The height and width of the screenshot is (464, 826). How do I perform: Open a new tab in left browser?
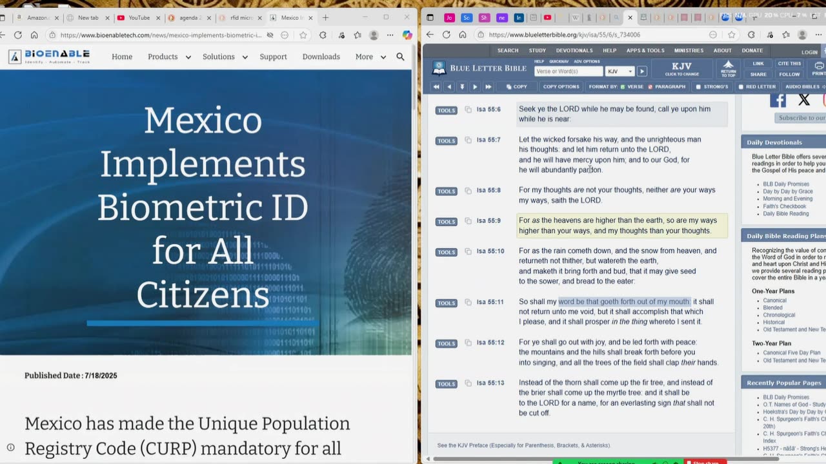325,17
